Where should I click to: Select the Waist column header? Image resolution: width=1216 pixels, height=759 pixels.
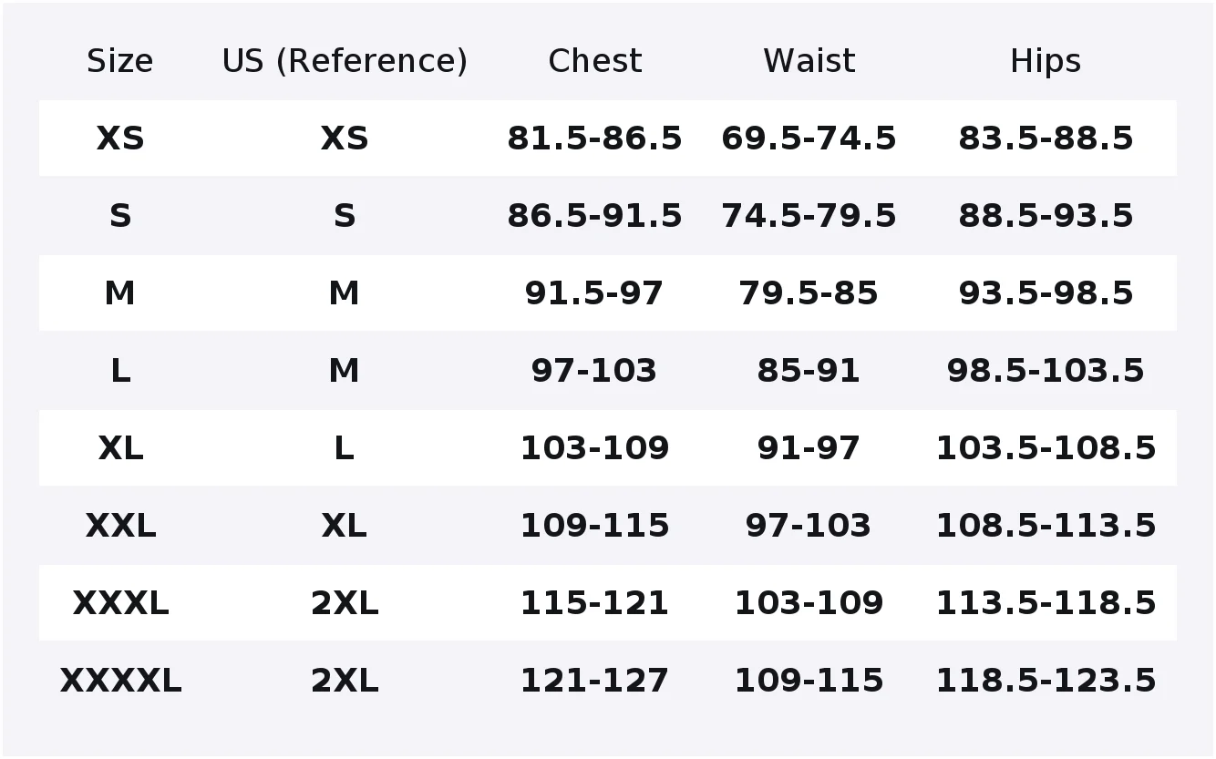click(x=809, y=61)
